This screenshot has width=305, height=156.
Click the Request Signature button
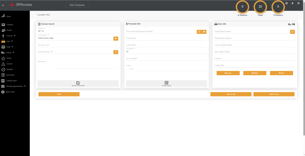click(x=78, y=83)
